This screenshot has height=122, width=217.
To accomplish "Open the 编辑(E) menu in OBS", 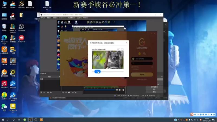I will pyautogui.click(x=49, y=18).
